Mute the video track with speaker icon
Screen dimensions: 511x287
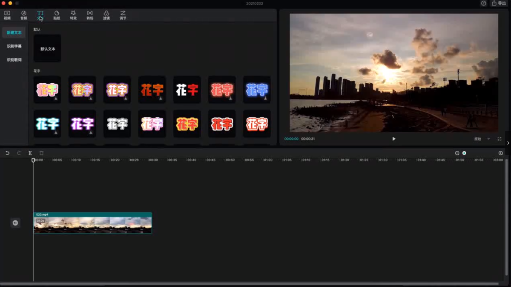[15, 223]
